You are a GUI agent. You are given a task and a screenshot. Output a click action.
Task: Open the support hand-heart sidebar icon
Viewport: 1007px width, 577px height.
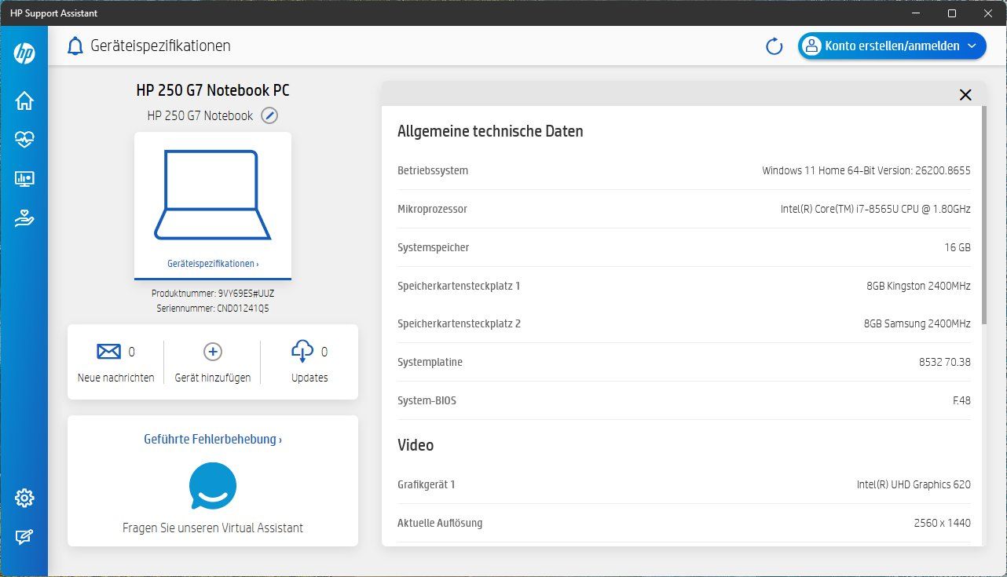click(x=24, y=219)
